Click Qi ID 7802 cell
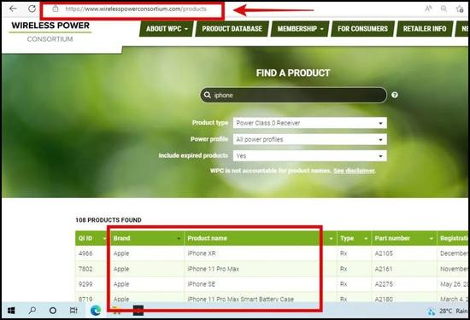Image resolution: width=470 pixels, height=320 pixels. coord(85,269)
